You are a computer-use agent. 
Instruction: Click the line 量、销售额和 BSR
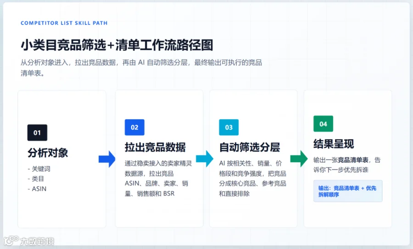(x=150, y=194)
